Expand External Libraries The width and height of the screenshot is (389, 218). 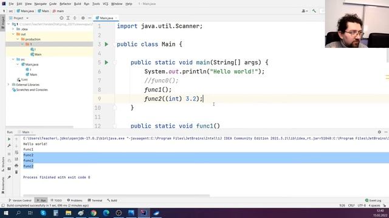coord(9,85)
